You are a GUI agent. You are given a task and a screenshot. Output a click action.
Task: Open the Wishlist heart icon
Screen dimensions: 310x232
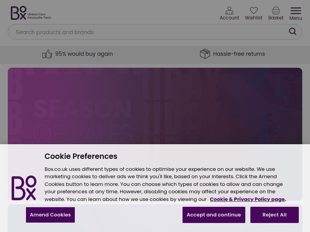coord(254,11)
